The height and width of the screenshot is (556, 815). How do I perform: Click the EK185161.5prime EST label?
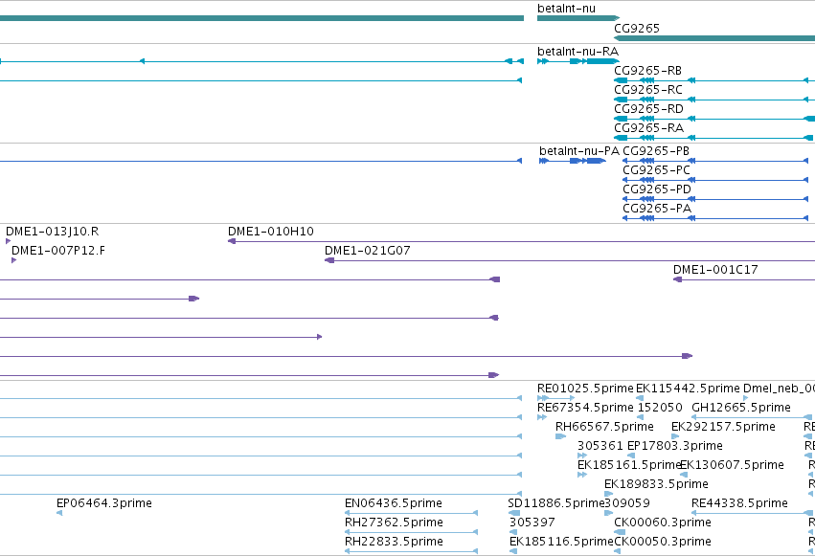pos(629,465)
